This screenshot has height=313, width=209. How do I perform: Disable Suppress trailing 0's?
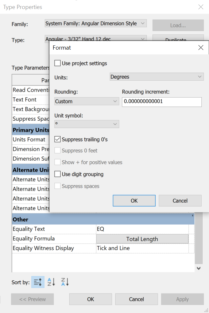[58, 139]
